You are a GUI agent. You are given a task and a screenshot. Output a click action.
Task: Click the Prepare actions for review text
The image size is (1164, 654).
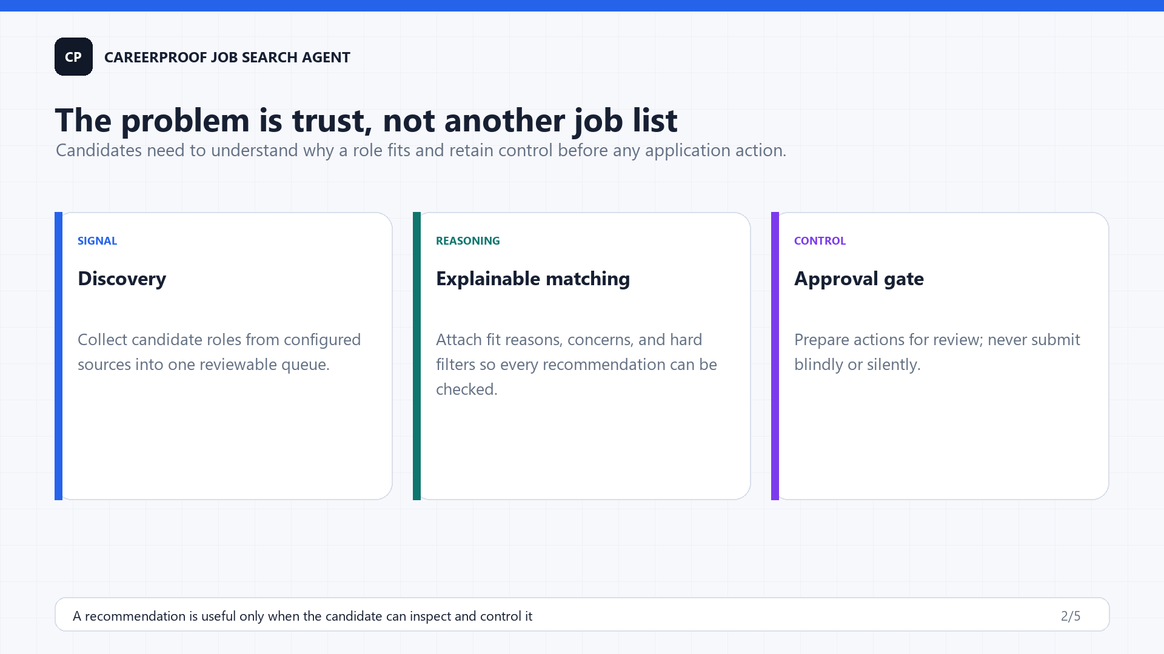click(x=937, y=352)
